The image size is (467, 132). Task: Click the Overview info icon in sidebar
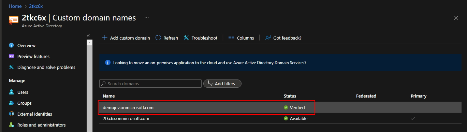[12, 45]
